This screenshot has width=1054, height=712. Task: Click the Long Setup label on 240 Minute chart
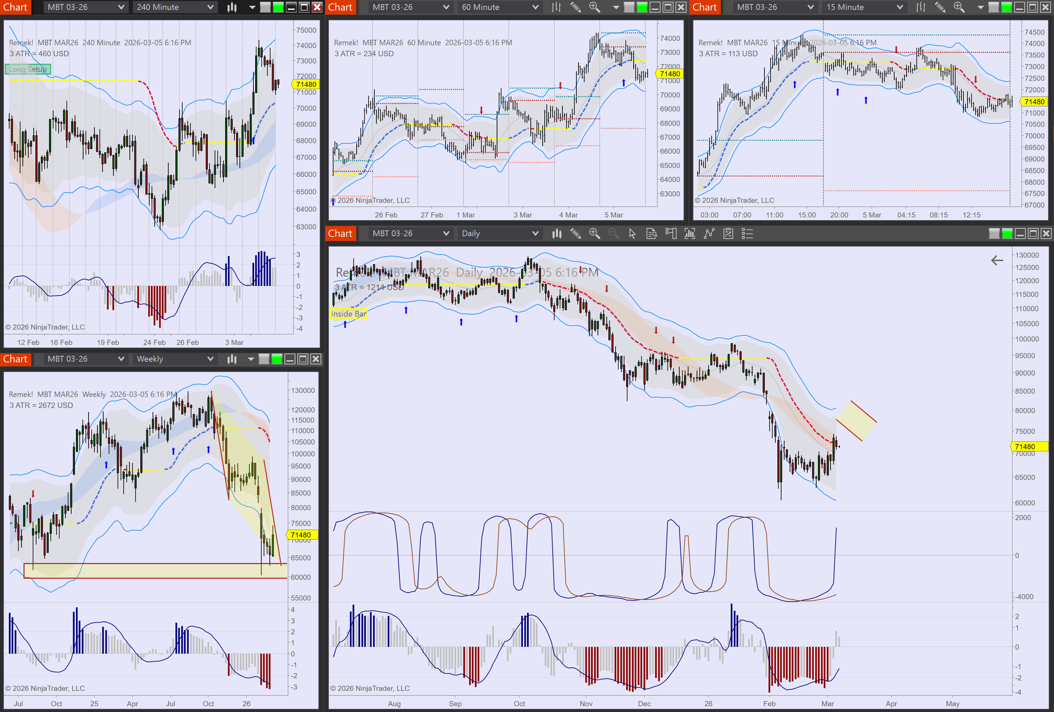tap(28, 70)
